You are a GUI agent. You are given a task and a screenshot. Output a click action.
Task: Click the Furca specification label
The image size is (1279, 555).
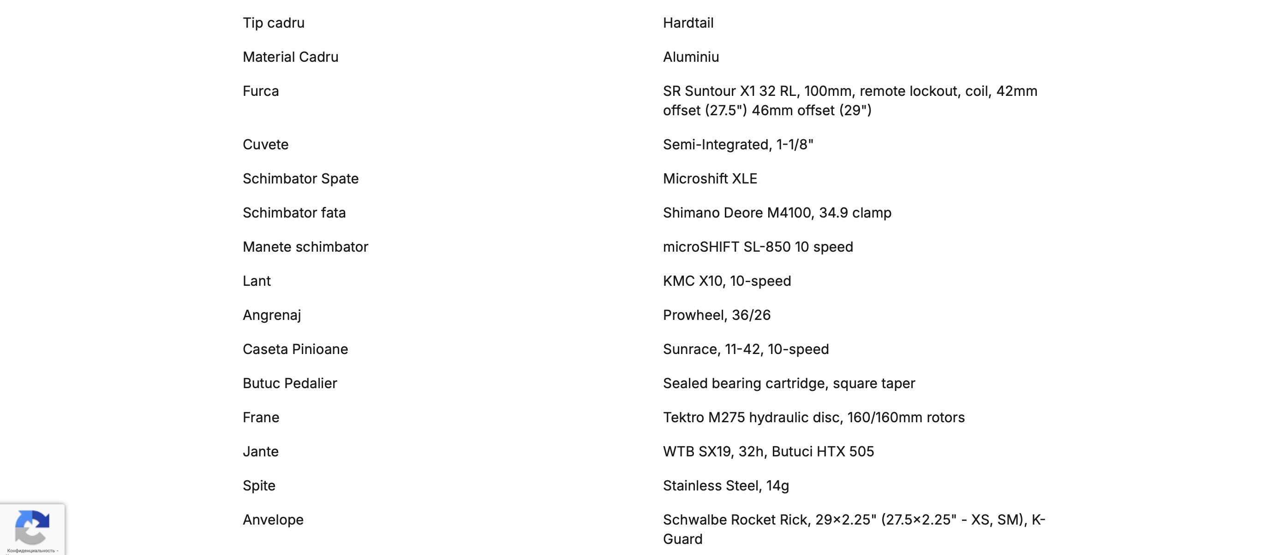coord(261,91)
